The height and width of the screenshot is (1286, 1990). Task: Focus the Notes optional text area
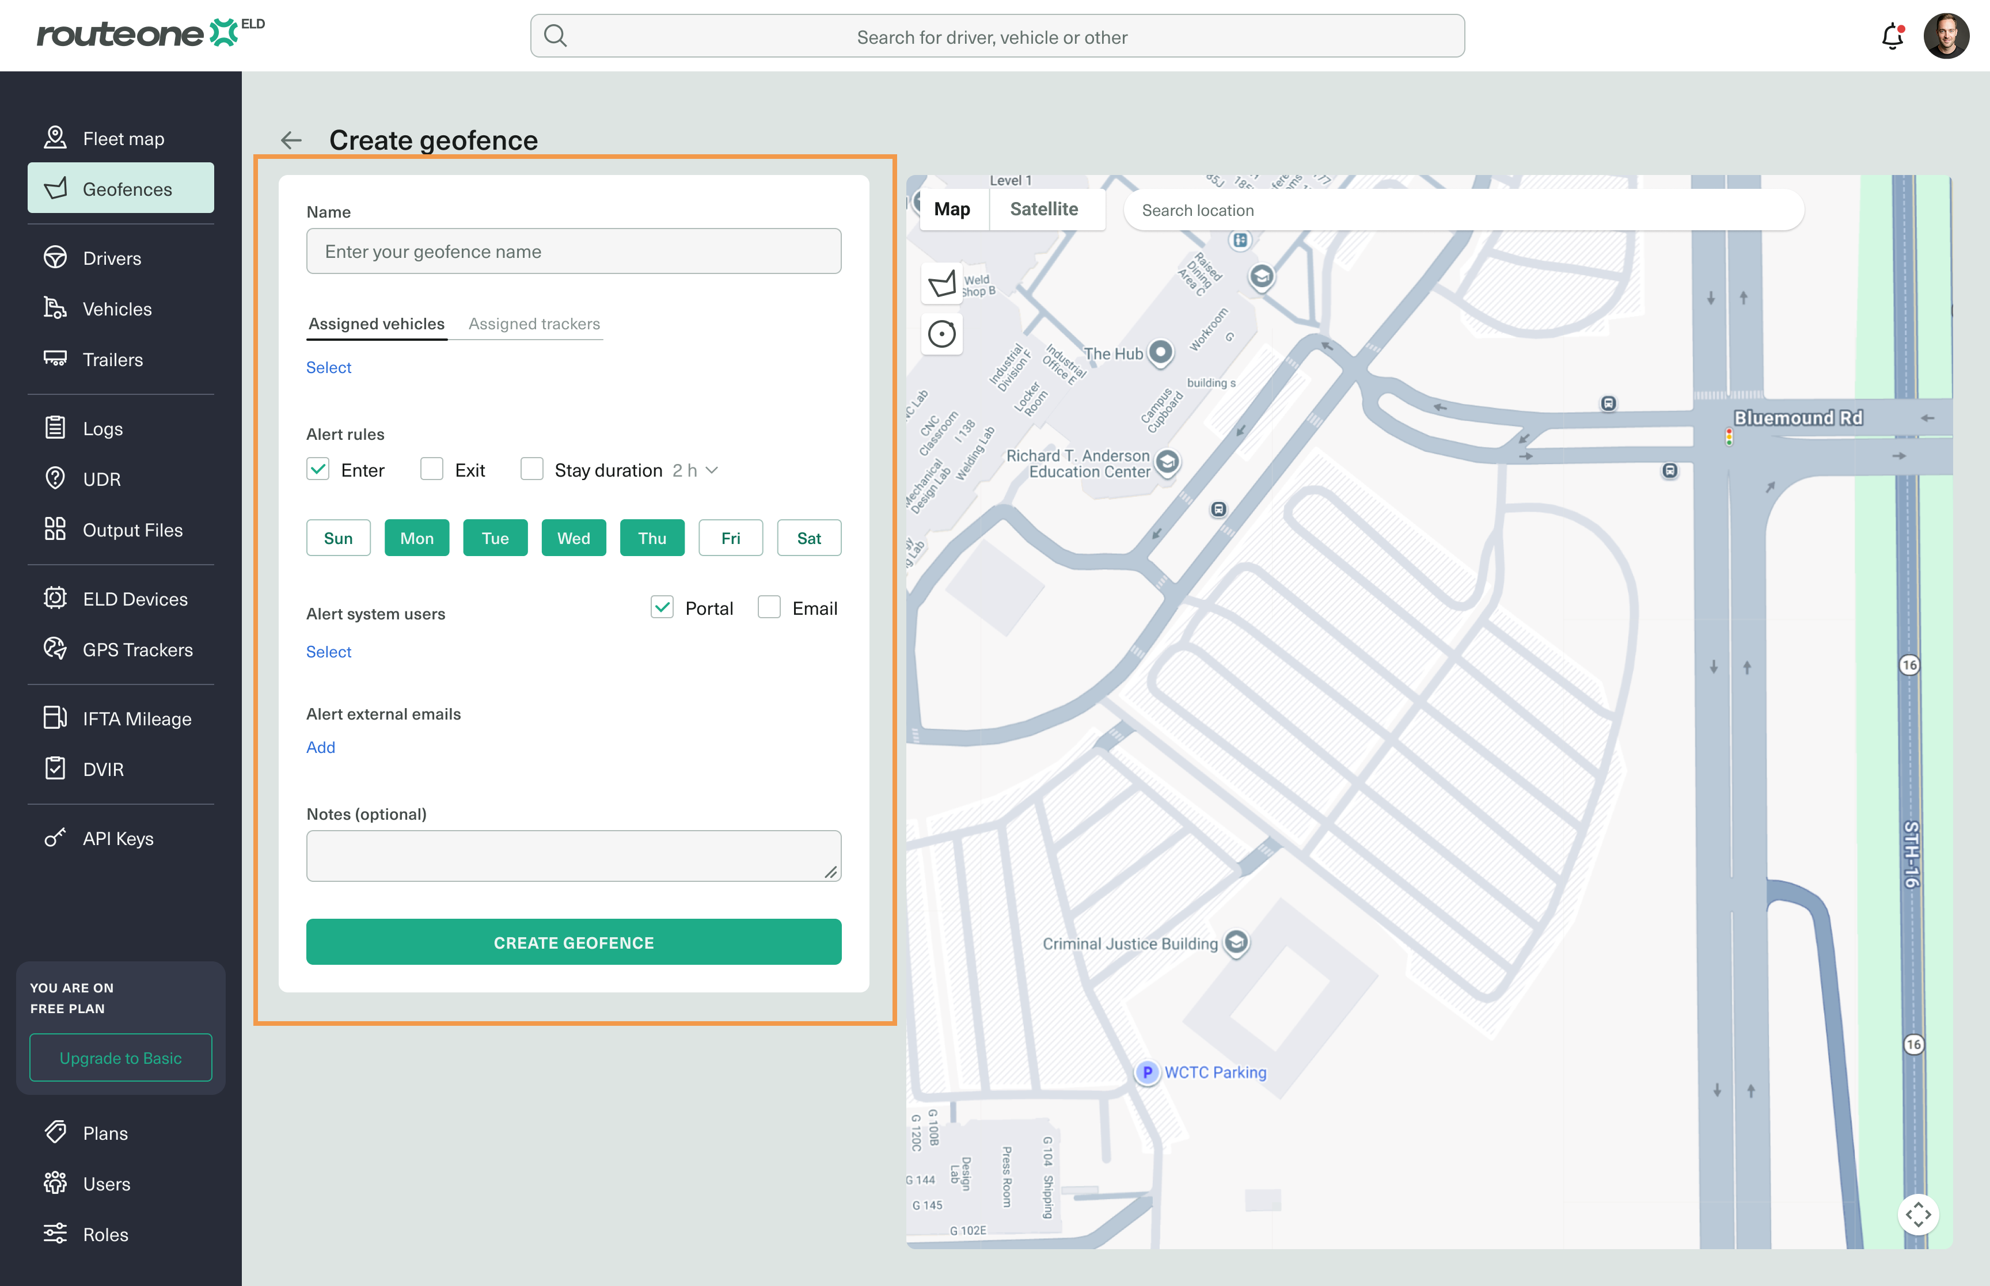tap(574, 855)
